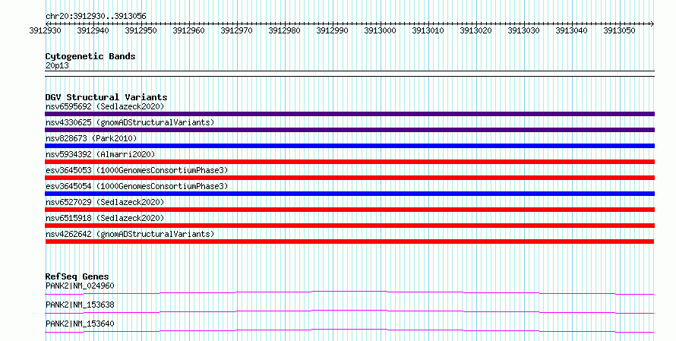
Task: Click ruler position 3913040
Action: tap(572, 30)
